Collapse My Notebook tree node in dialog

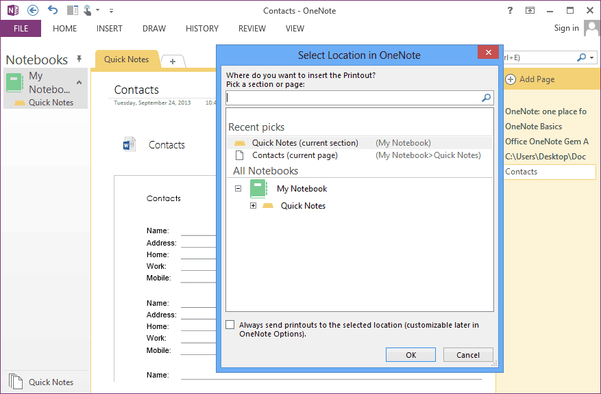tap(238, 189)
